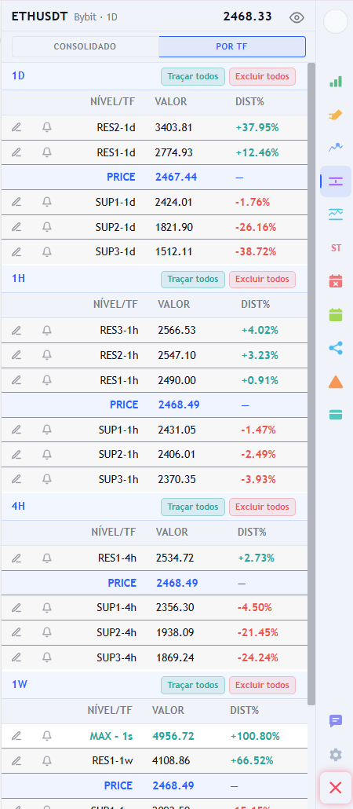Open the blue line chart sidebar icon
Viewport: 353px width, 809px height.
336,148
